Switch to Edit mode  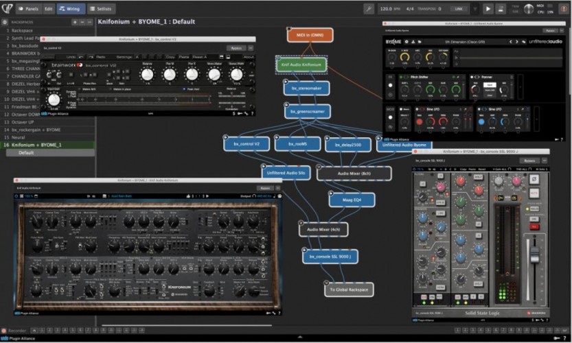click(49, 9)
